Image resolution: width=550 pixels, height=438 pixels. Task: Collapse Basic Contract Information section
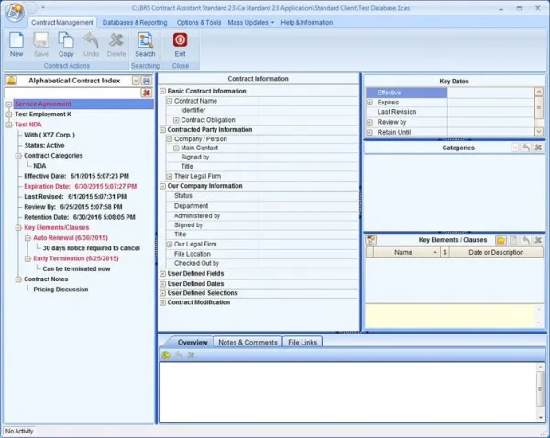coord(162,92)
